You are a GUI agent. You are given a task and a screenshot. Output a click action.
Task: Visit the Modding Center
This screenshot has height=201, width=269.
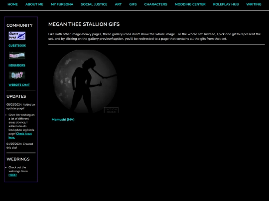click(190, 4)
